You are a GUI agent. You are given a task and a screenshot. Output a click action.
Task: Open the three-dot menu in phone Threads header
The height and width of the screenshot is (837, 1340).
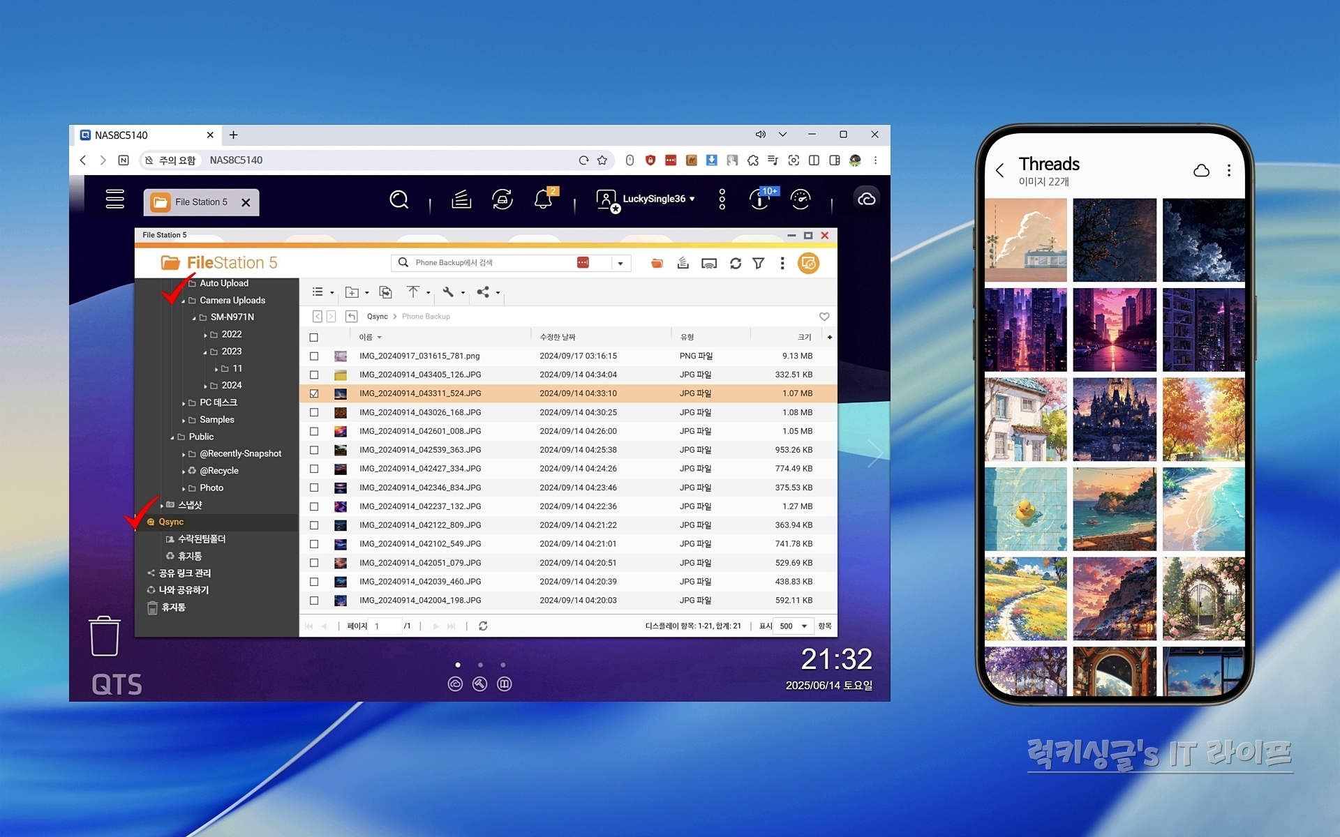1229,170
